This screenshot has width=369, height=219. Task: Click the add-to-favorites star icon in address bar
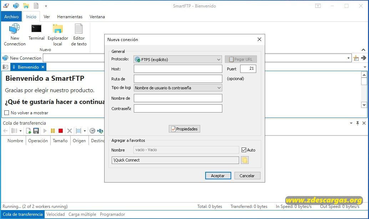click(356, 58)
